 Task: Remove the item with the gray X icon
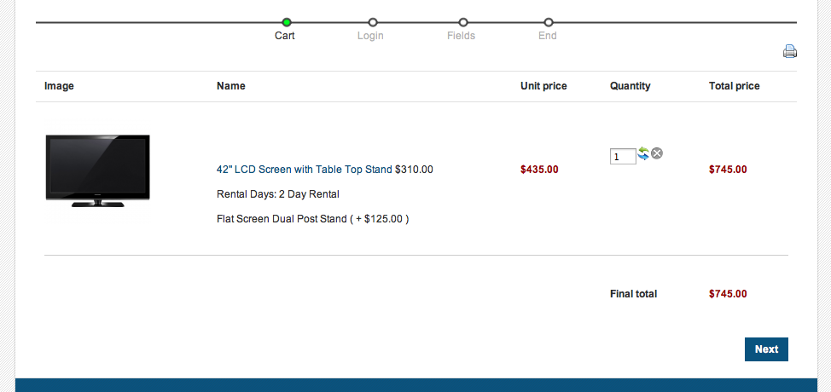pyautogui.click(x=657, y=153)
